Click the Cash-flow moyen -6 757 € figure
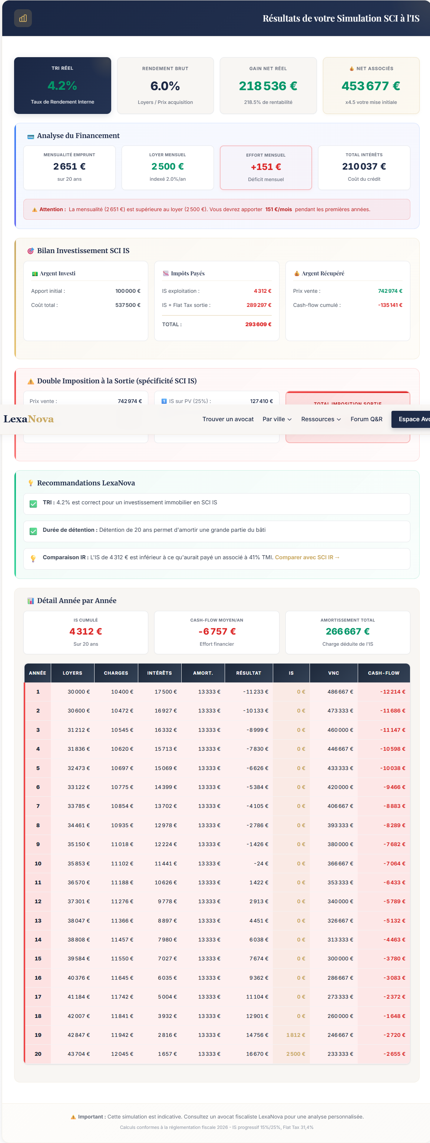The width and height of the screenshot is (430, 1143). [x=217, y=631]
